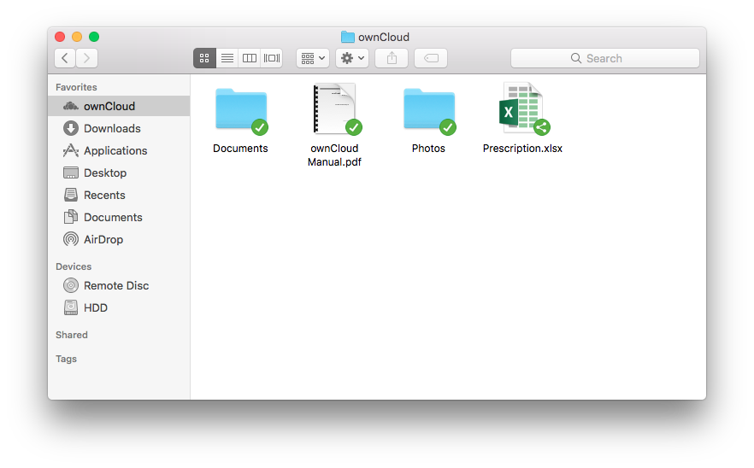Open Desktop from the sidebar
Image resolution: width=754 pixels, height=468 pixels.
(120, 173)
